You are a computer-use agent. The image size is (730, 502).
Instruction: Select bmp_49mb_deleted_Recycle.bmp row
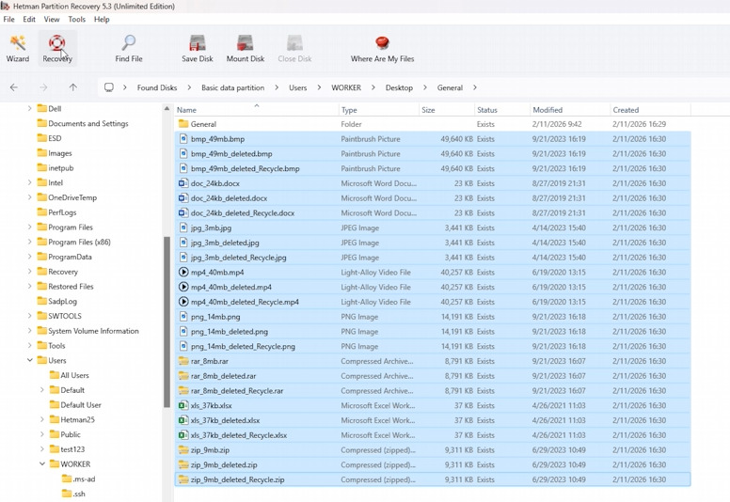(433, 168)
